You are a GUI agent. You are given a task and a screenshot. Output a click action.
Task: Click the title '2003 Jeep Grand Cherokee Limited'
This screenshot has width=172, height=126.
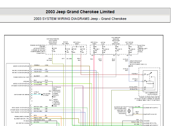pyautogui.click(x=80, y=12)
